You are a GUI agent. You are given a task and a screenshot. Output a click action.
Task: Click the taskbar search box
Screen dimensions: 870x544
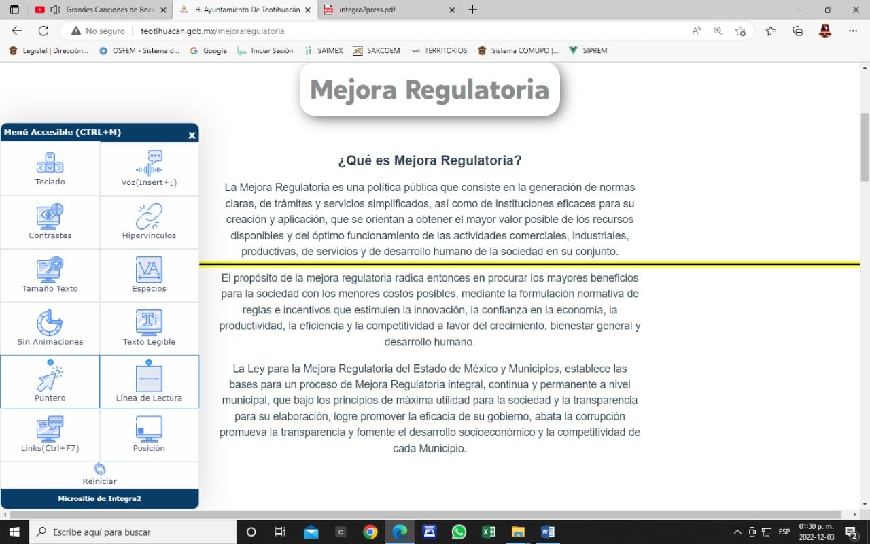133,532
